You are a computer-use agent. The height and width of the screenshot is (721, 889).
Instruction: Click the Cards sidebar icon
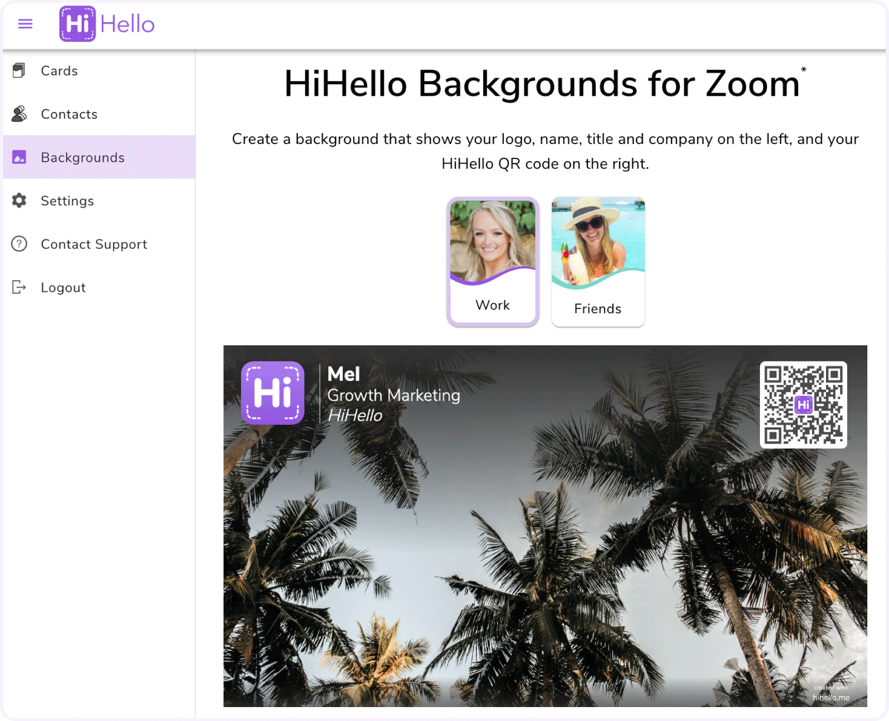(x=19, y=70)
